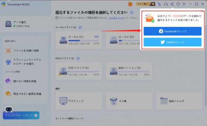Click the desktop monitor icon
Image resolution: width=207 pixels, height=126 pixels.
coord(63,101)
